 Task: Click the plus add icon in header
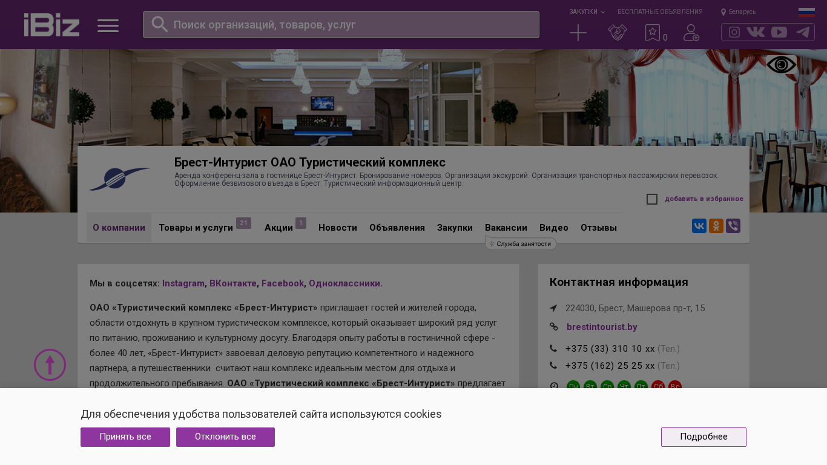point(578,33)
